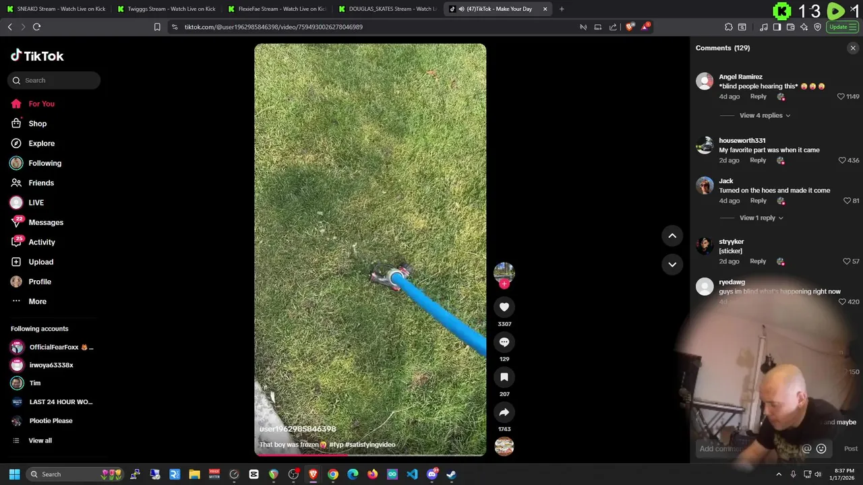Close the Comments panel
Viewport: 863px width, 485px height.
pyautogui.click(x=853, y=48)
